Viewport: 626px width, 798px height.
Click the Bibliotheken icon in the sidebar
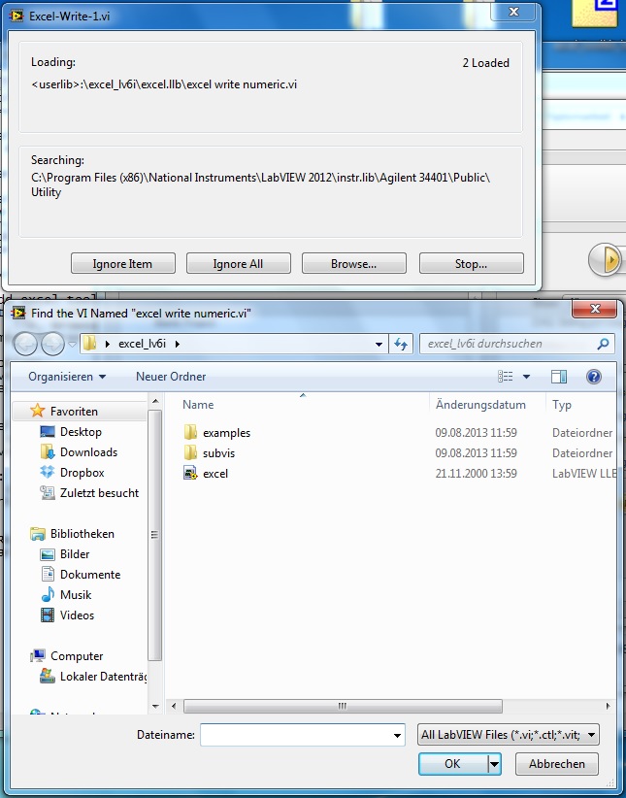pyautogui.click(x=37, y=533)
